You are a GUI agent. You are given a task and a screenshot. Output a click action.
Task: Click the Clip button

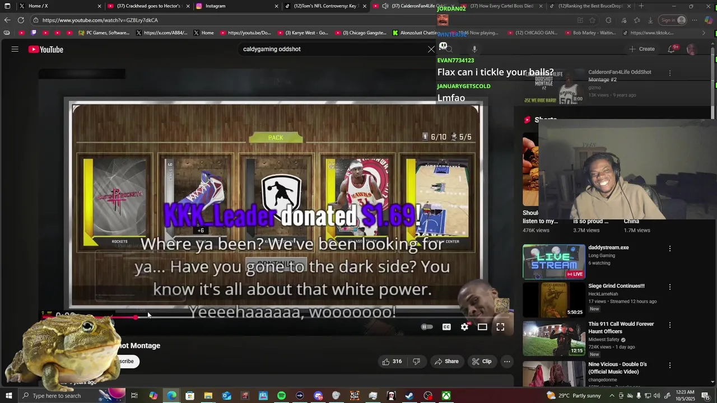pyautogui.click(x=482, y=362)
